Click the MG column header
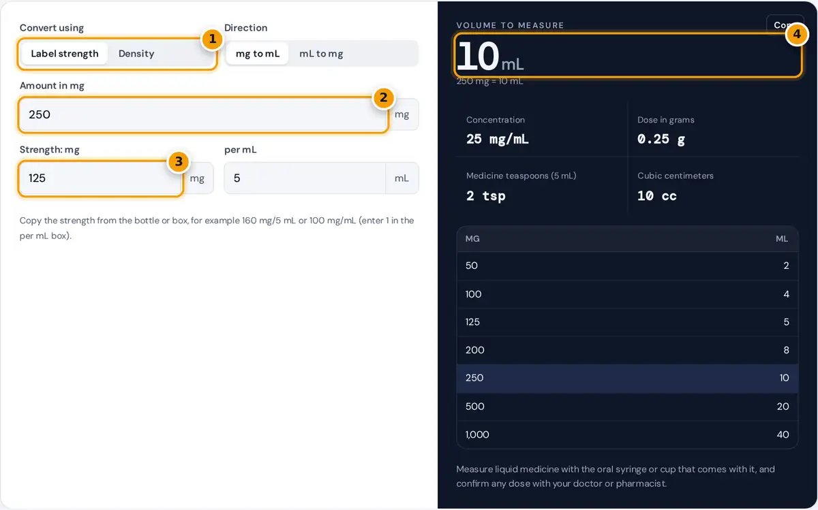Image resolution: width=818 pixels, height=510 pixels. pyautogui.click(x=472, y=239)
